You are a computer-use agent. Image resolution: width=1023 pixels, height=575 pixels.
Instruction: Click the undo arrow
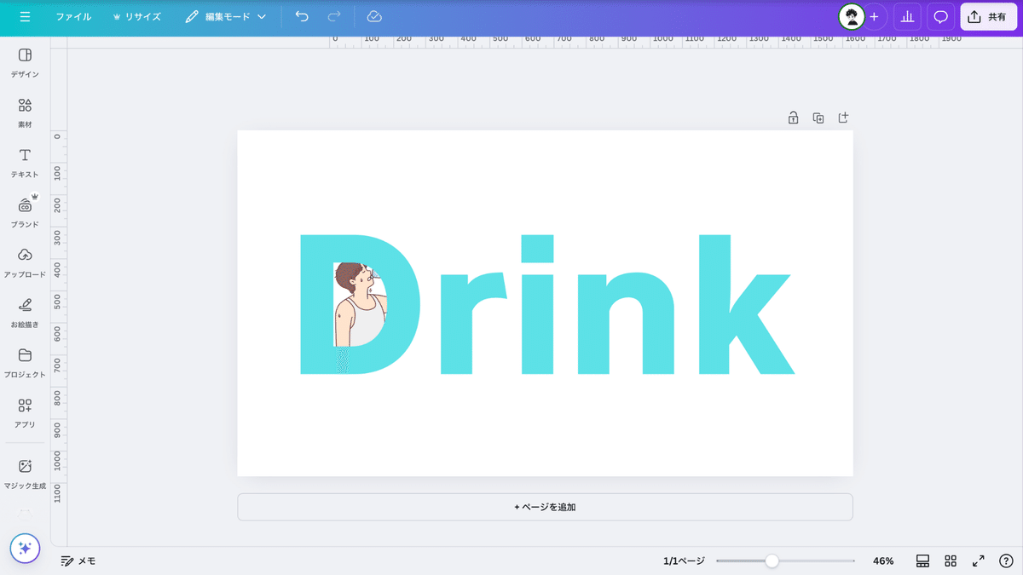(302, 17)
